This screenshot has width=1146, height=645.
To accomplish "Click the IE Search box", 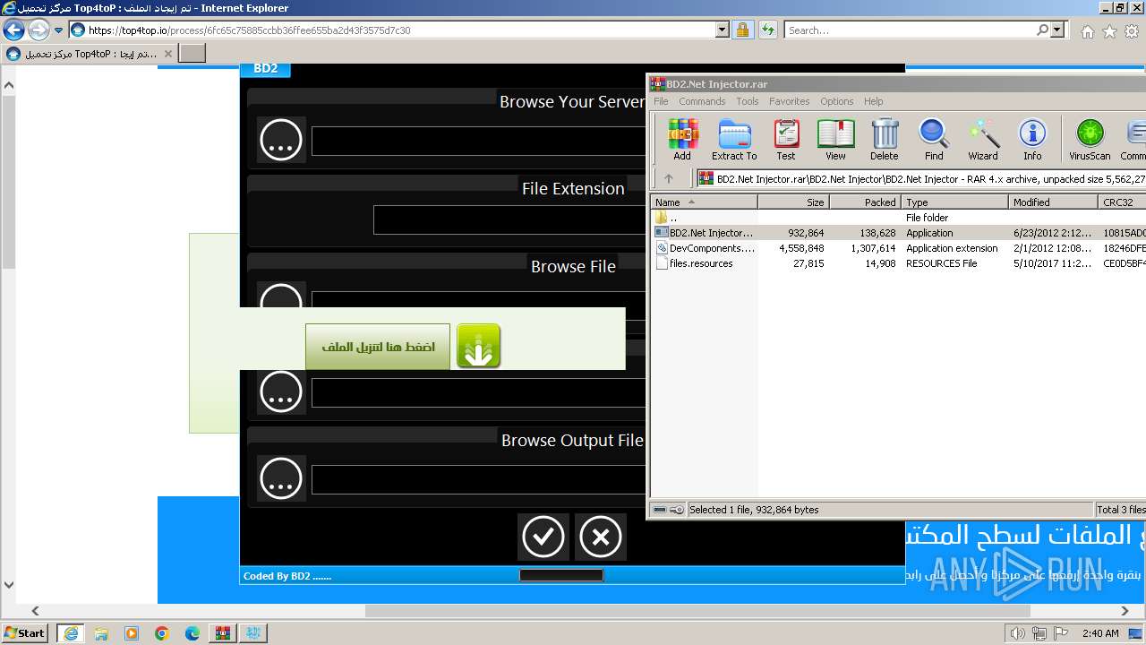I will click(x=910, y=30).
